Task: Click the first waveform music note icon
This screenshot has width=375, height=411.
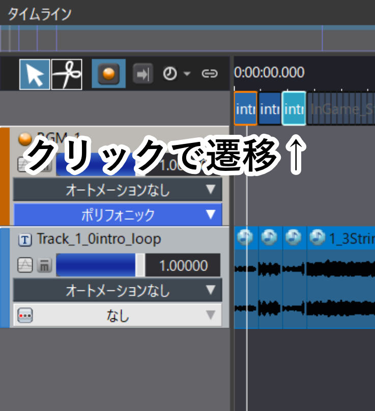Action: (245, 238)
